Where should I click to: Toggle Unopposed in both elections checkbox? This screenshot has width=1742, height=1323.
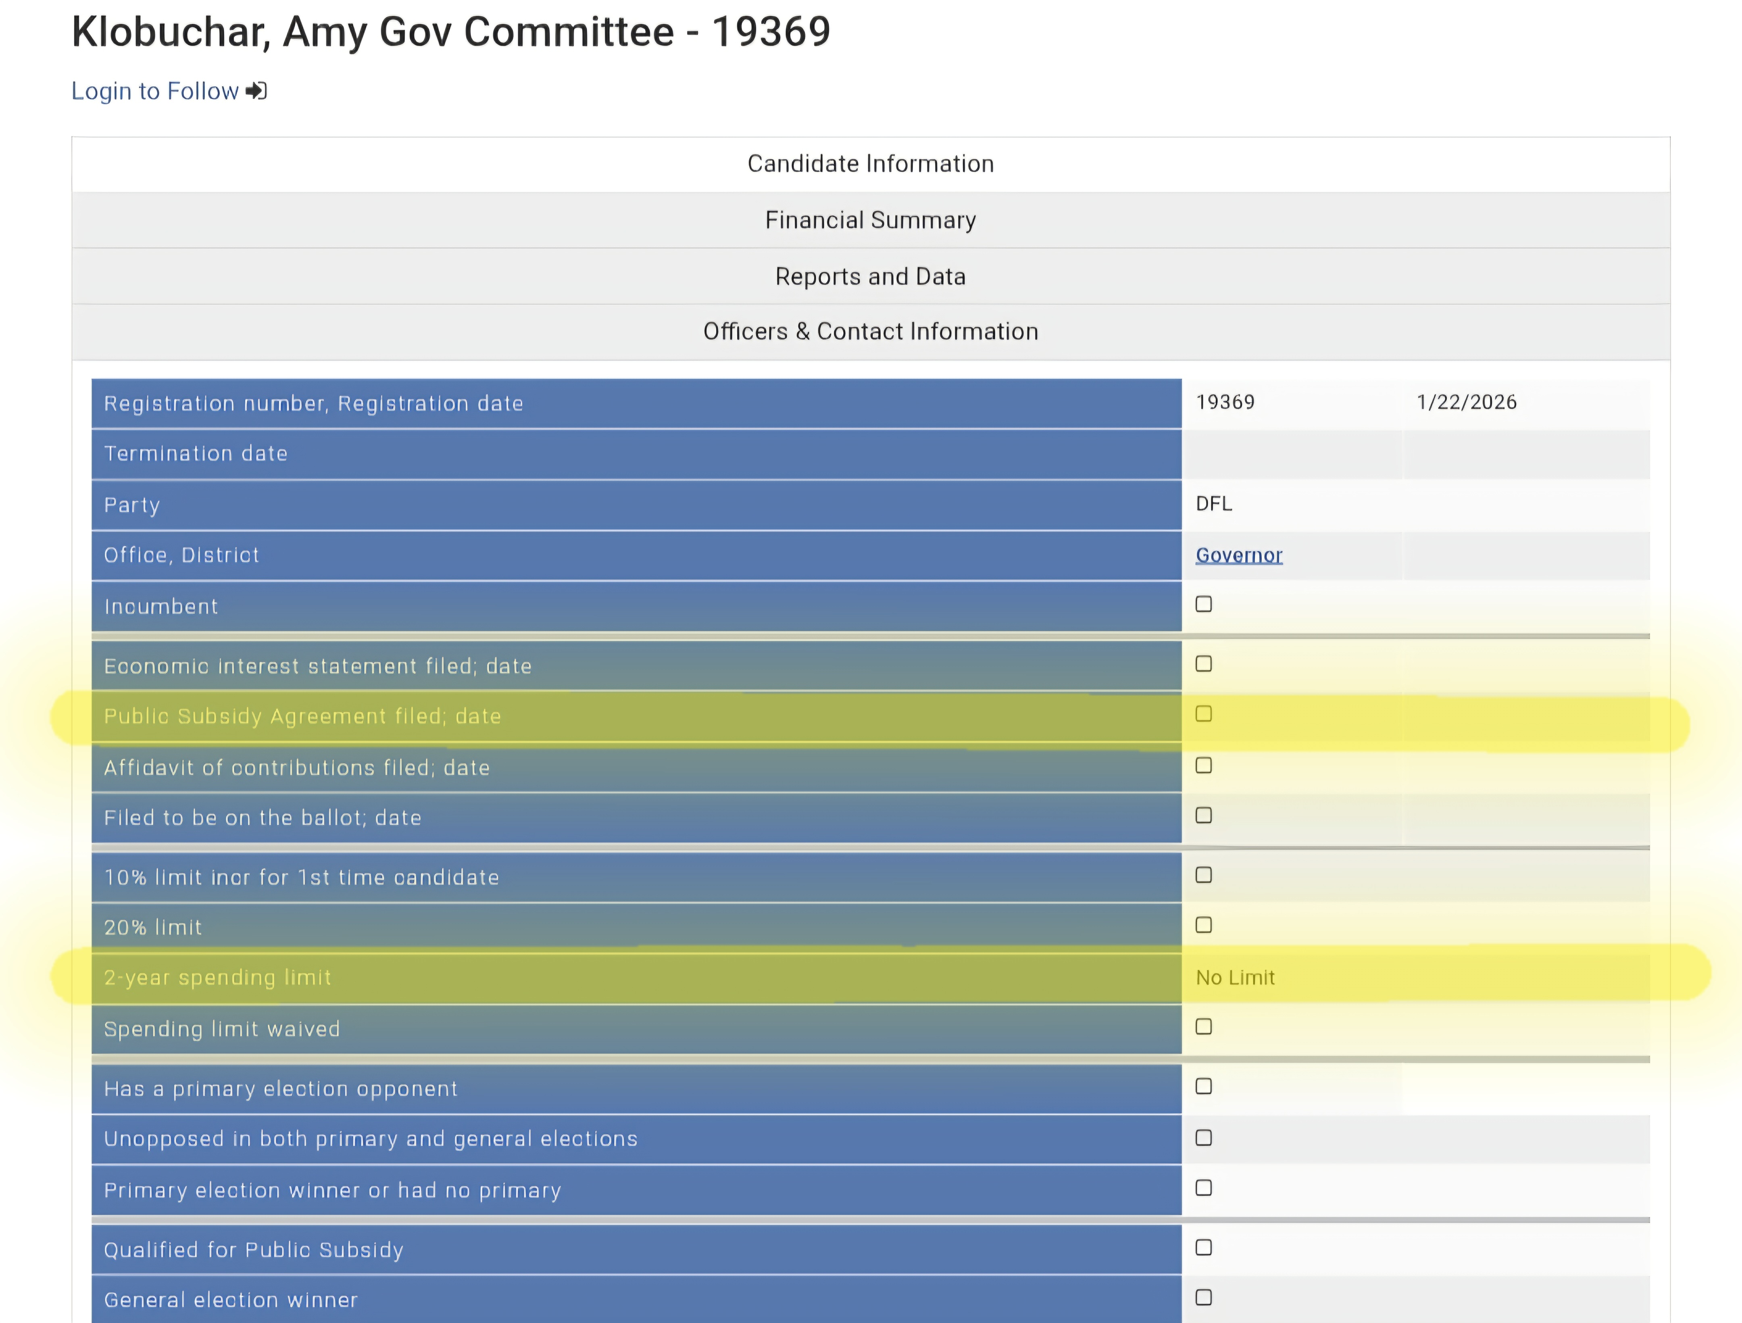pyautogui.click(x=1203, y=1138)
